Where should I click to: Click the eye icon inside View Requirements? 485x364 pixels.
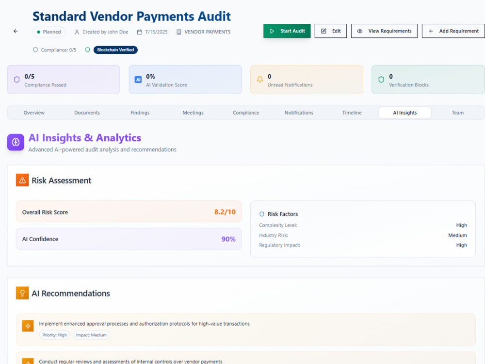[360, 31]
